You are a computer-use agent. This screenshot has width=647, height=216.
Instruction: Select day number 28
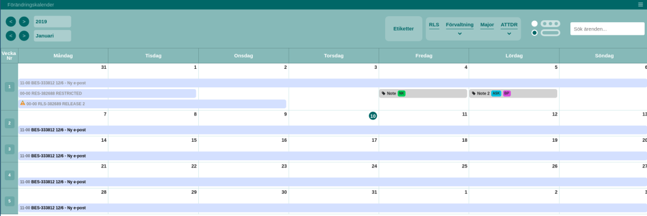click(x=104, y=192)
